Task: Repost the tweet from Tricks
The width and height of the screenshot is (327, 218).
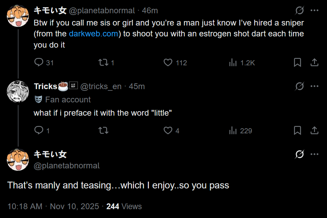Action: pos(103,131)
